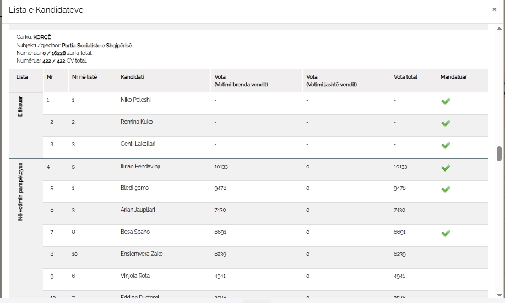Click the checkmark in Niko Peleshi's row
The height and width of the screenshot is (303, 505).
[x=446, y=102]
